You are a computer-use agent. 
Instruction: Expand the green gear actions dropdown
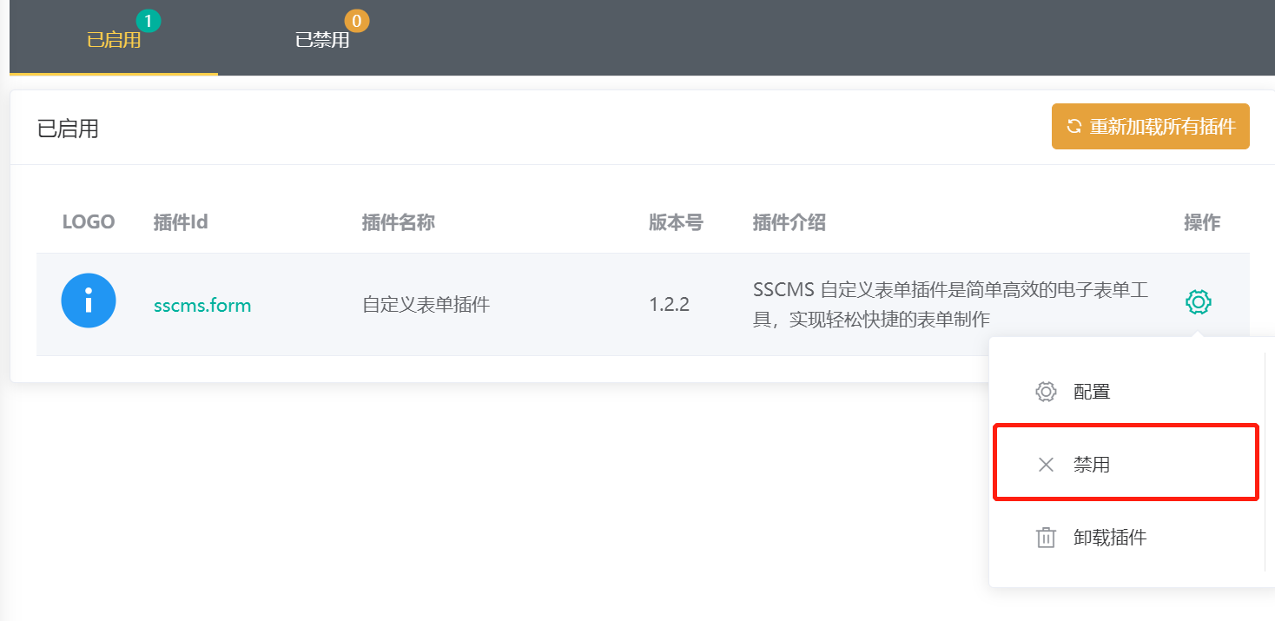(x=1199, y=302)
